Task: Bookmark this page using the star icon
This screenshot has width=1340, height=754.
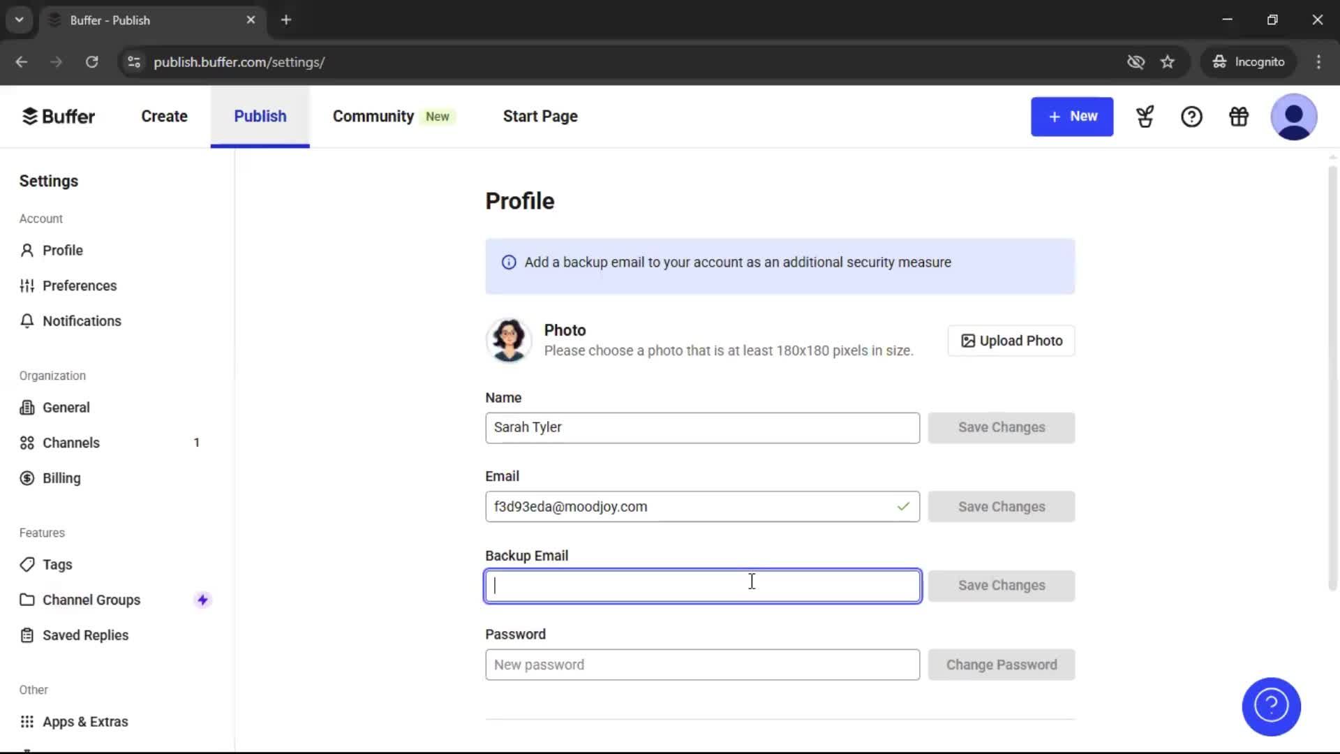Action: click(x=1168, y=61)
